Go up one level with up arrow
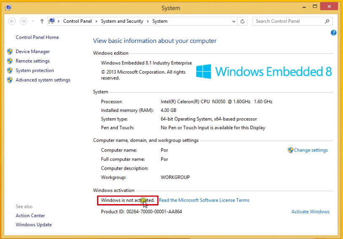343x239 pixels. tap(42, 21)
